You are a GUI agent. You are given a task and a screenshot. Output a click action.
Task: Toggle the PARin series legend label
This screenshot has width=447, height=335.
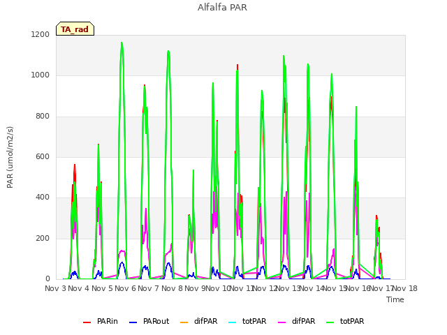[x=107, y=321]
